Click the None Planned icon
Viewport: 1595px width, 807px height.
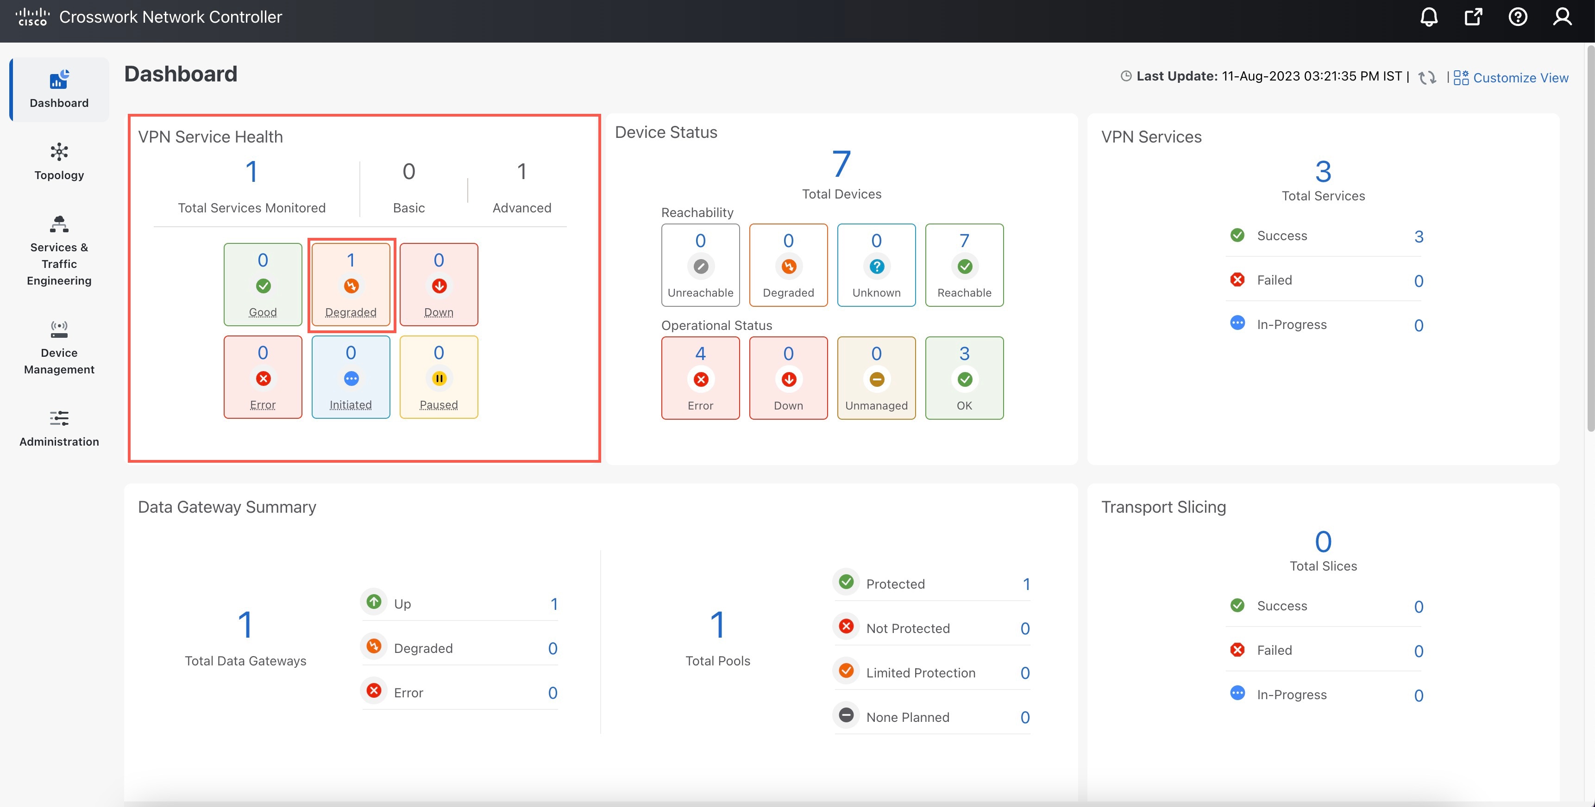pyautogui.click(x=846, y=715)
